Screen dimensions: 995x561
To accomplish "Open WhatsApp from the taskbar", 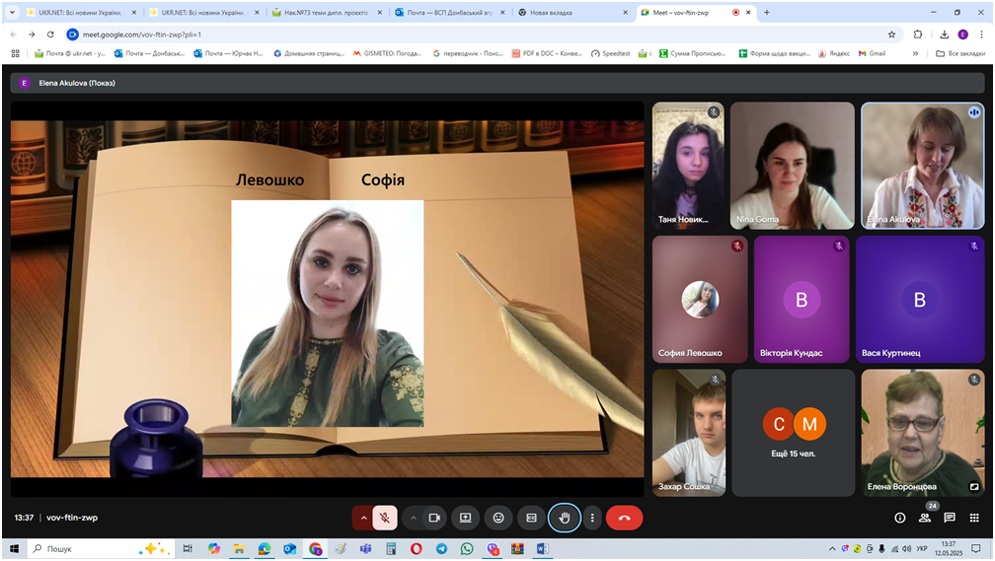I will (467, 549).
